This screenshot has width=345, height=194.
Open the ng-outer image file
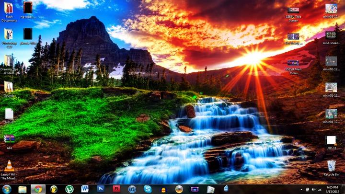point(28,10)
